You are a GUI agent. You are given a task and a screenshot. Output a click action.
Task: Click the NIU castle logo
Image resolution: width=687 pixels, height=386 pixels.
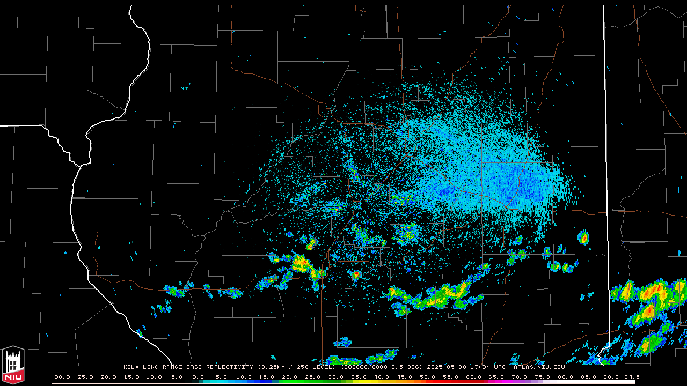coord(13,366)
